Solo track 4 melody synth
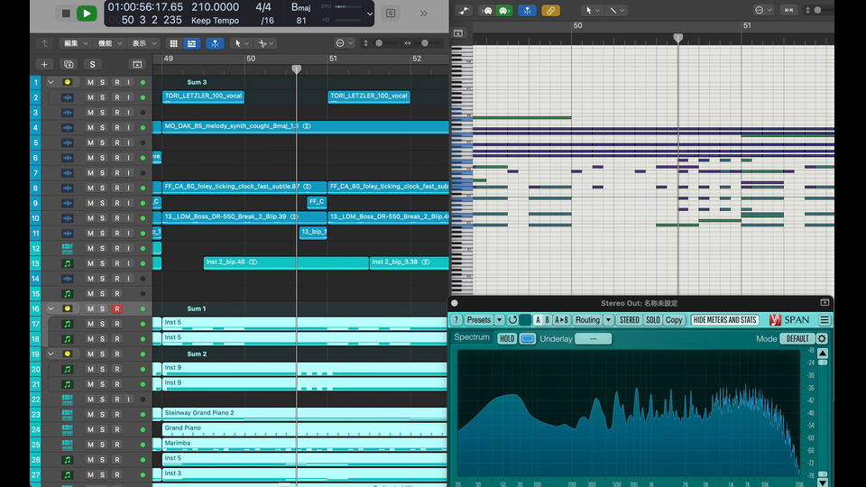This screenshot has height=487, width=866. [x=103, y=127]
